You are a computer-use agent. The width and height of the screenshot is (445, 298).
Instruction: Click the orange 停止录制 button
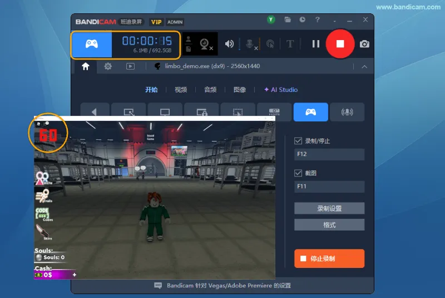point(329,258)
